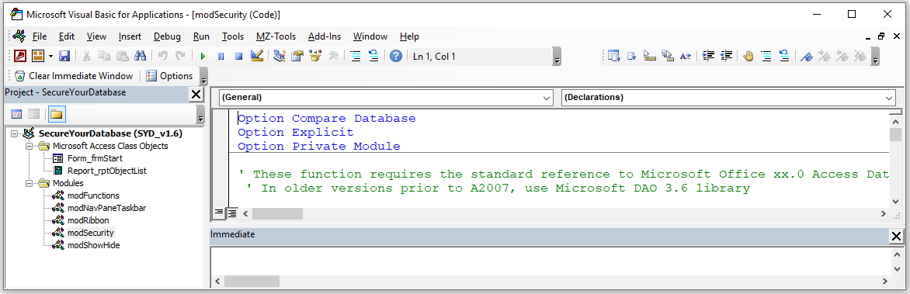The height and width of the screenshot is (294, 910).
Task: Collapse the SecureYourDatabase project node
Action: pos(15,133)
